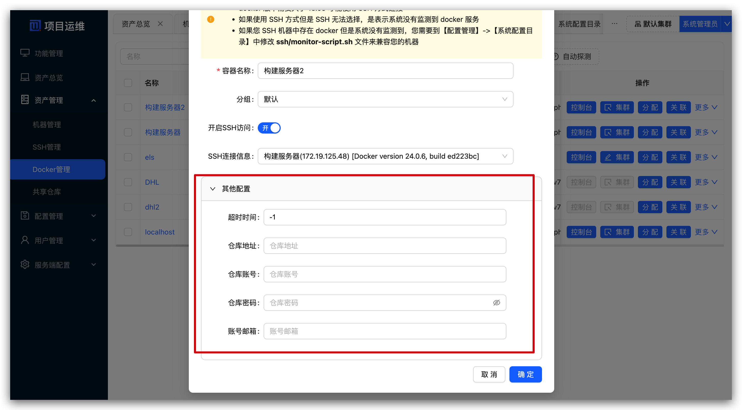Switch to the 资产总览 tab
The image size is (742, 410).
pos(136,24)
